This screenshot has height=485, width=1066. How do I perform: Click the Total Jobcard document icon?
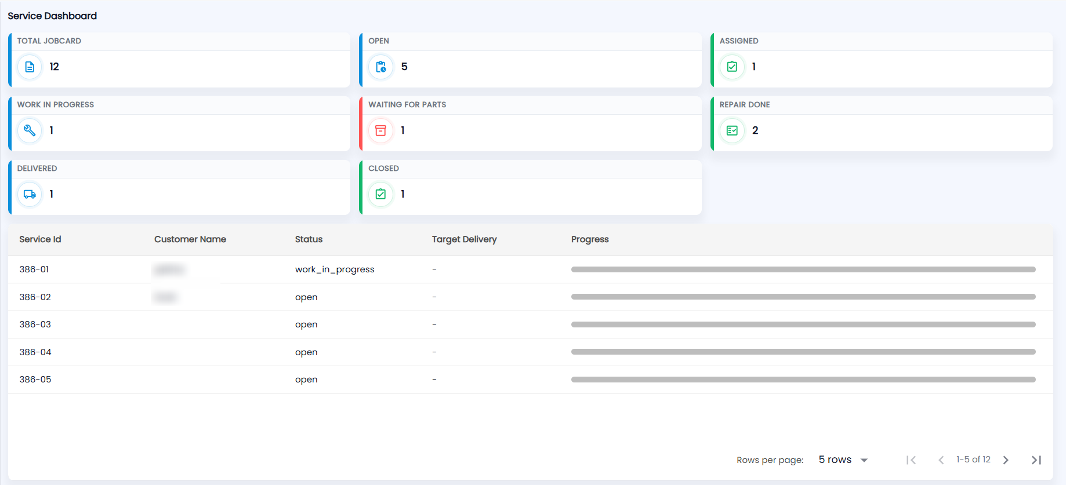point(30,67)
